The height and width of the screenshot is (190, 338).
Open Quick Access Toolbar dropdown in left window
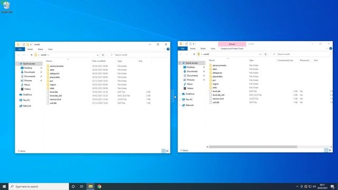[31, 44]
